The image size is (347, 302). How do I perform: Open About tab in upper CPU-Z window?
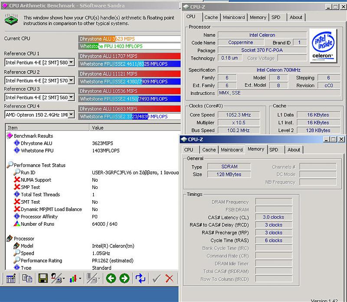pos(296,17)
